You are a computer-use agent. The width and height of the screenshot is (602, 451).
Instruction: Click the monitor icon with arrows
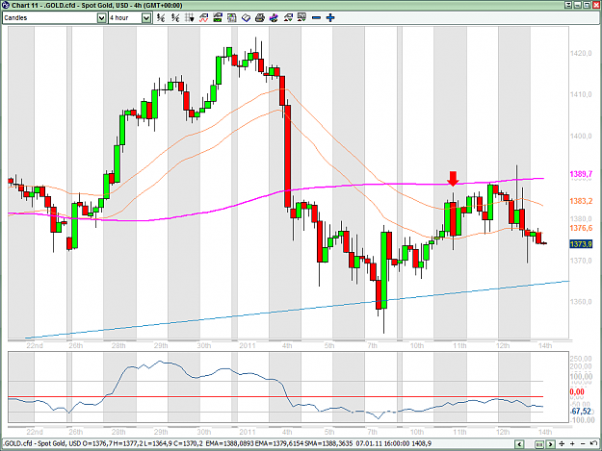point(301,17)
